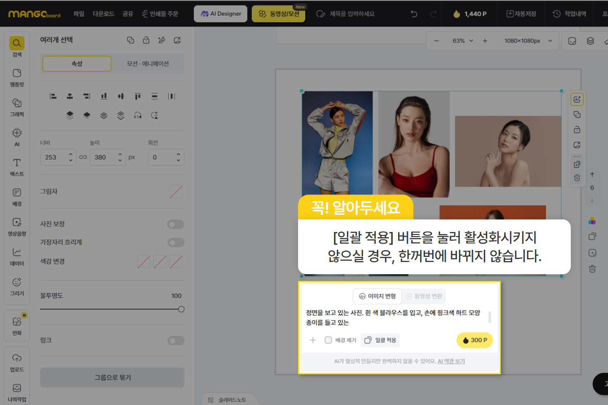Toggle the 가장자리 흐리게 switch
The width and height of the screenshot is (608, 405).
click(176, 243)
